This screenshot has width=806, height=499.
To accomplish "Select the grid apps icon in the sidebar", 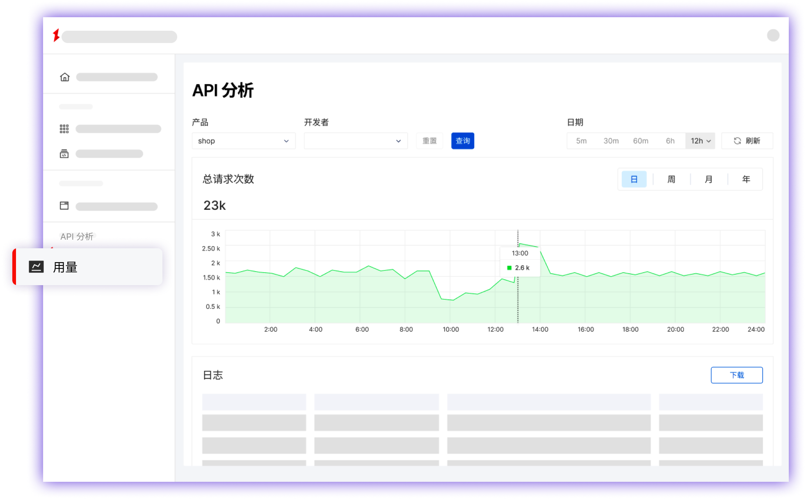I will click(x=64, y=128).
